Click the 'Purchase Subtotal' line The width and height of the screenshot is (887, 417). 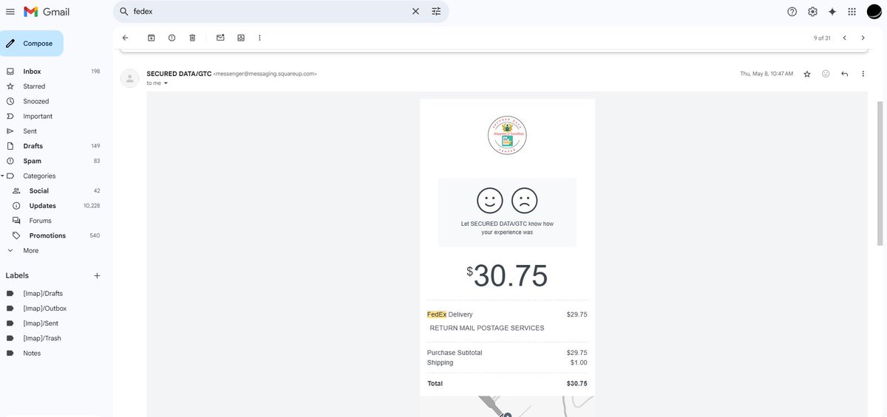[x=507, y=353]
